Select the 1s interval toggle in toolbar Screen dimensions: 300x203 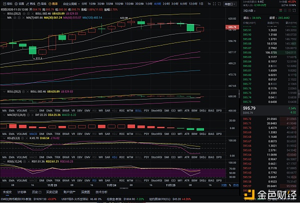(x=209, y=4)
